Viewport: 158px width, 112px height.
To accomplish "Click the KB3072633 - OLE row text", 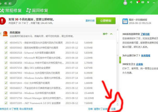I will pyautogui.click(x=29, y=83).
